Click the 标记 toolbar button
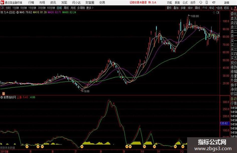Viewport: 237px width, 153px height. [x=212, y=8]
